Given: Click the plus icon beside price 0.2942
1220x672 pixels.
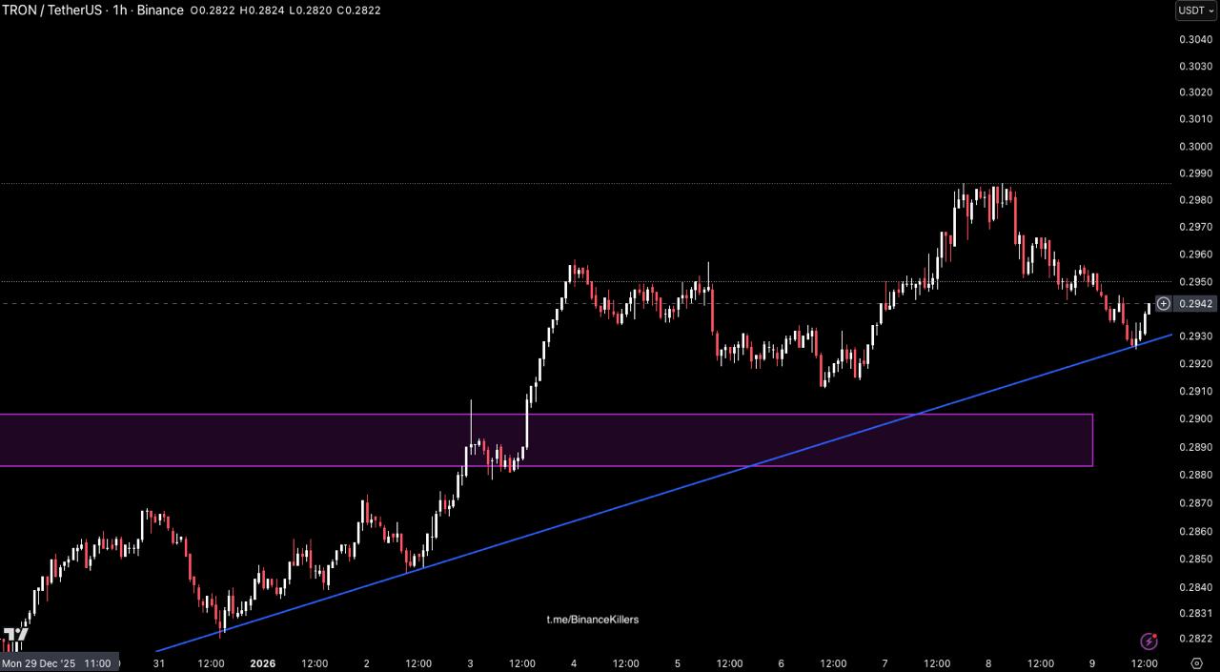Looking at the screenshot, I should 1164,304.
